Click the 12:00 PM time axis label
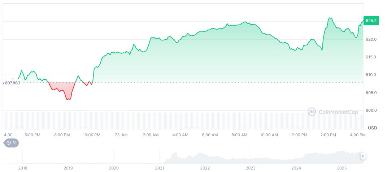Viewport: 387px width, 172px height. click(x=299, y=135)
